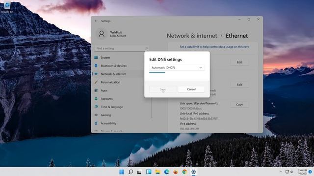Screen dimensions: 314x176
Task: Click the Edit DNS settings title
Action: coord(165,60)
